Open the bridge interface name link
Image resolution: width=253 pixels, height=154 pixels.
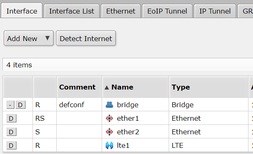click(x=128, y=105)
